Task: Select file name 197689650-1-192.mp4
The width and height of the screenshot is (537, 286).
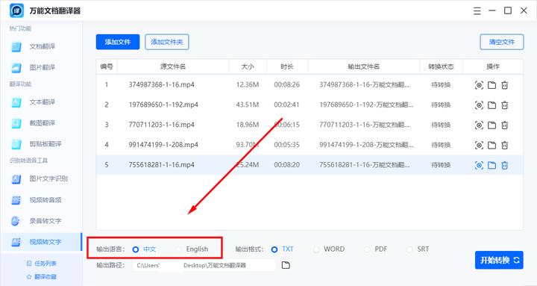Action: (x=163, y=105)
